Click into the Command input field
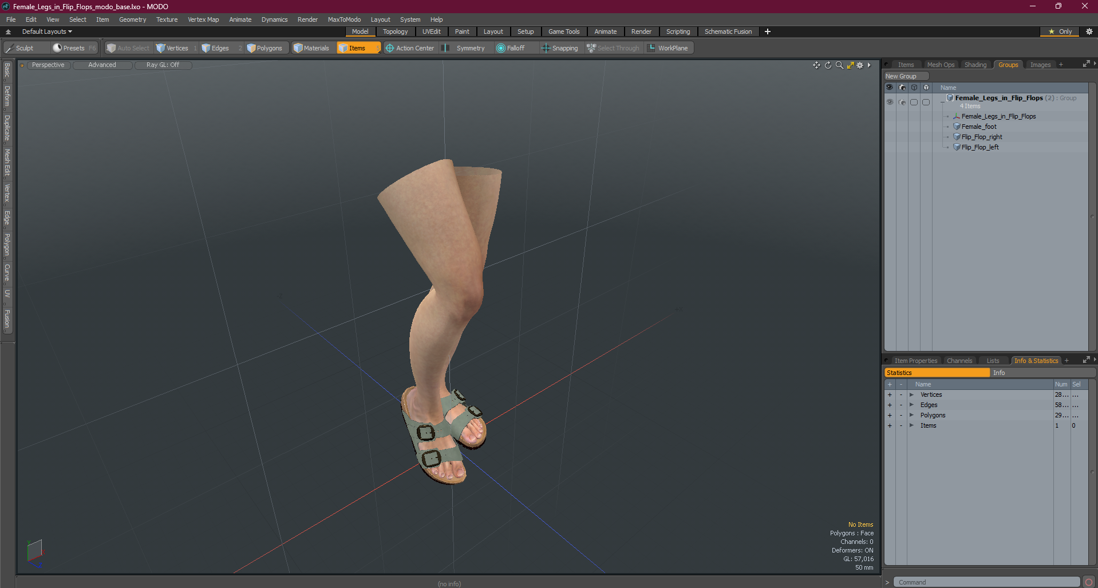 pos(987,582)
